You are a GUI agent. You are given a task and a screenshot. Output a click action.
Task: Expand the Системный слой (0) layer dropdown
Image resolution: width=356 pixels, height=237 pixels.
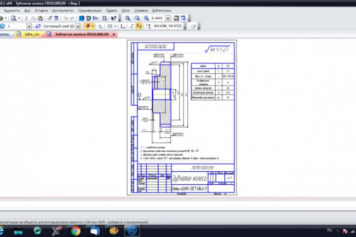point(78,26)
